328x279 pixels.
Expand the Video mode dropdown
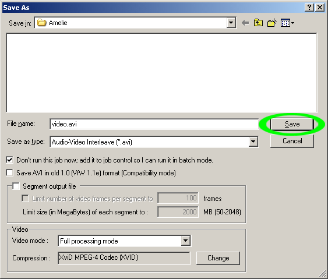(x=185, y=241)
